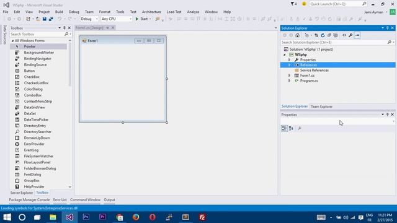Click the Start debugging button

[x=141, y=19]
